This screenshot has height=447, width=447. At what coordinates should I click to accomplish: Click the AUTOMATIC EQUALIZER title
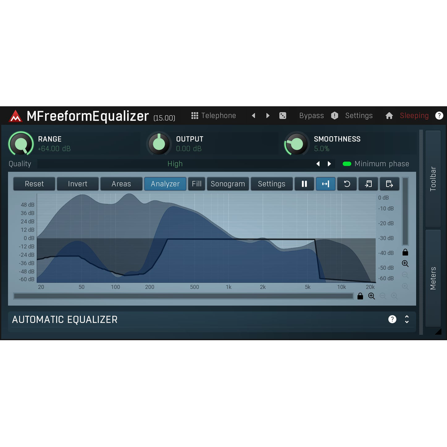tap(65, 319)
